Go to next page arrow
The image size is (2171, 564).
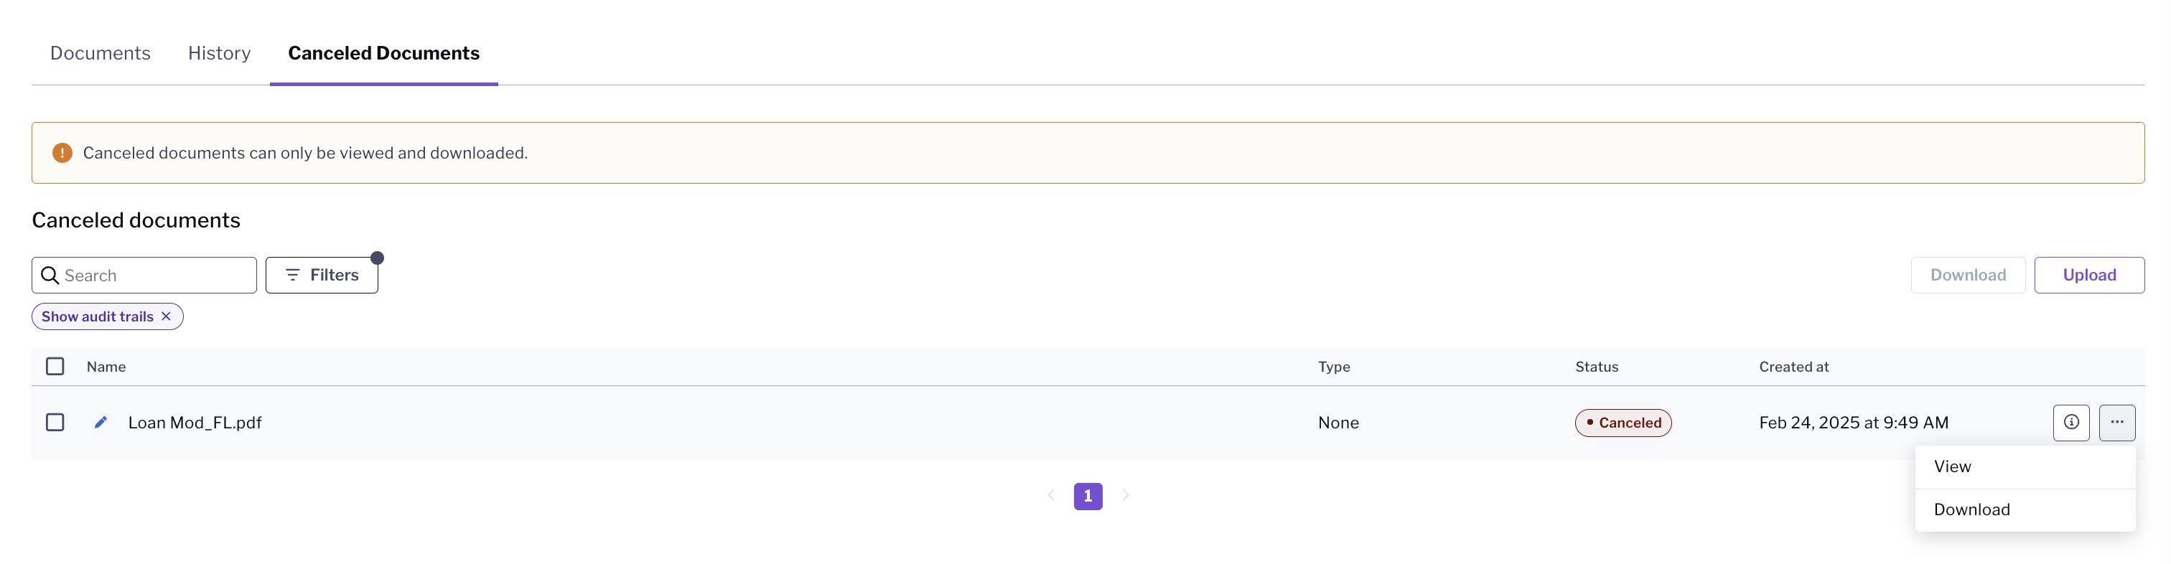tap(1125, 495)
